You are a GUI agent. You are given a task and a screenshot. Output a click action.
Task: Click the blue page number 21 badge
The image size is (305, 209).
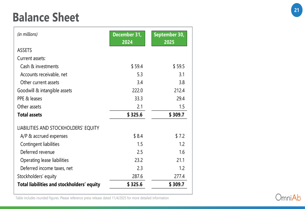(296, 10)
